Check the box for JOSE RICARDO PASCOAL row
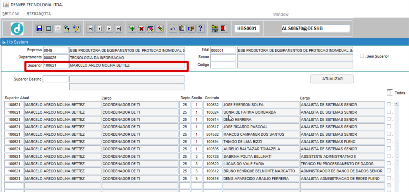The image size is (409, 192). 389,126
